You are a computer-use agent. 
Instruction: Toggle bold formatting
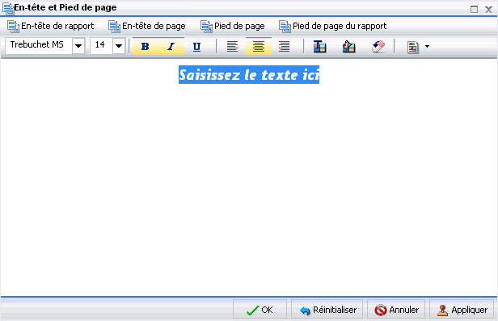[146, 46]
